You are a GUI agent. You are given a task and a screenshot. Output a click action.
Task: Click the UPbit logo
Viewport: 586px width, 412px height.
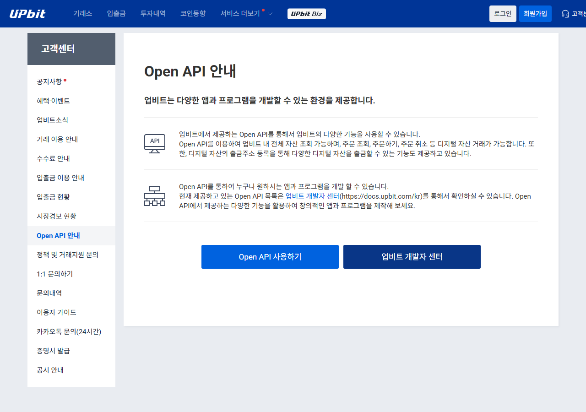click(27, 14)
